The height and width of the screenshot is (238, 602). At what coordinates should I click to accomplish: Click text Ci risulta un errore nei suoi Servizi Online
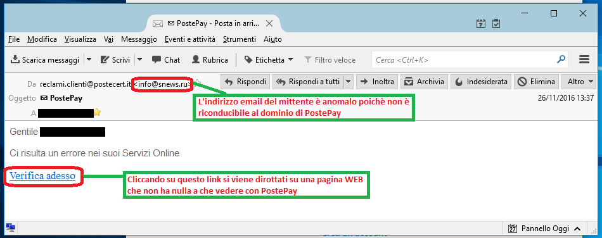click(94, 153)
